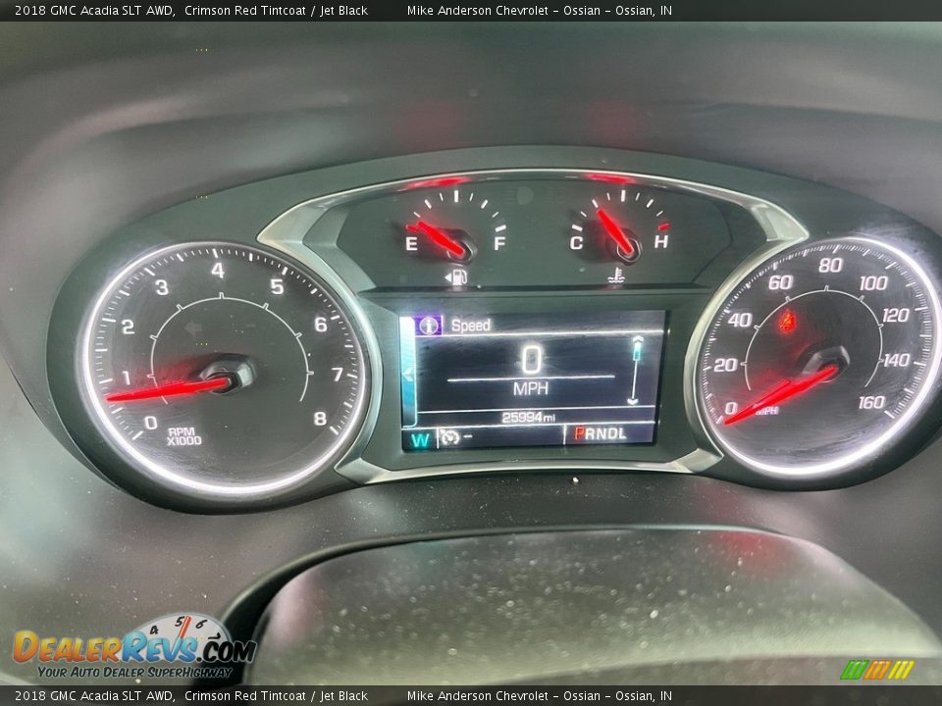Click the digital 0 speed value
The height and width of the screenshot is (706, 942).
pos(531,359)
